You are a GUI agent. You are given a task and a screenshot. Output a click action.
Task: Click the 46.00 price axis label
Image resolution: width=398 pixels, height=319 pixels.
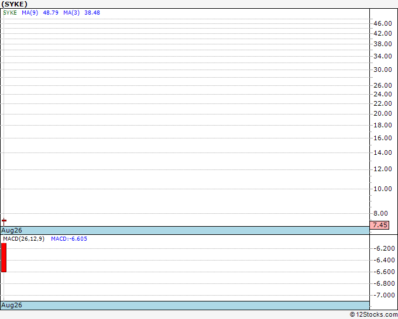point(383,23)
